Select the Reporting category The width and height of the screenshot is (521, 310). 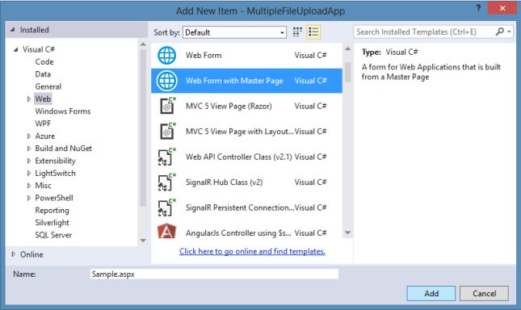pyautogui.click(x=53, y=211)
